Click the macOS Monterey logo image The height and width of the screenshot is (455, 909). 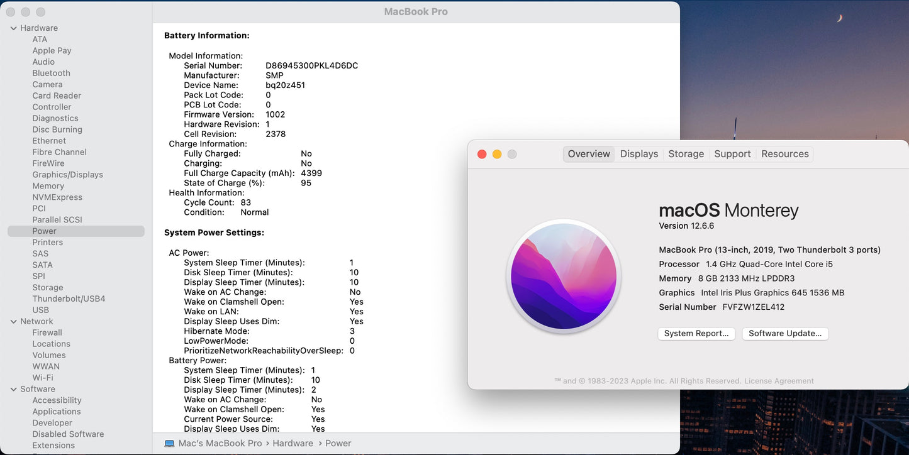pyautogui.click(x=563, y=275)
